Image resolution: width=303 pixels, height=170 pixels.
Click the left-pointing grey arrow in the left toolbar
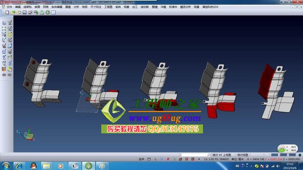4,75
